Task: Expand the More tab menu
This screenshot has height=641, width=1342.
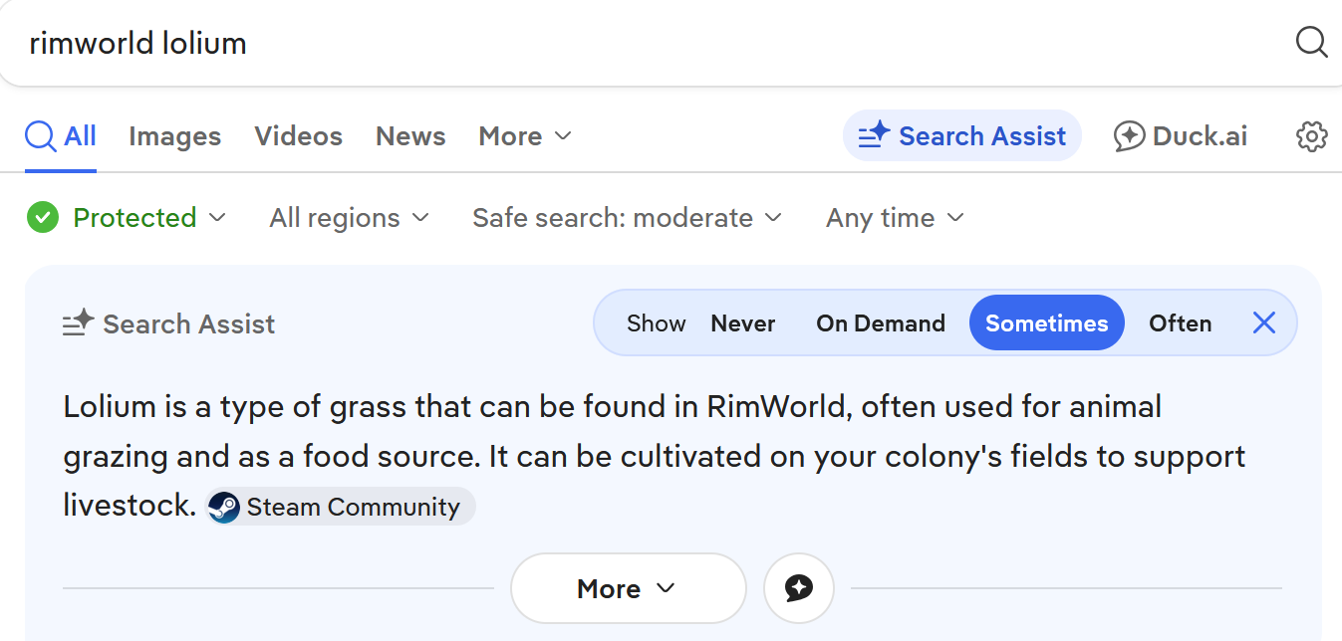Action: pos(525,136)
